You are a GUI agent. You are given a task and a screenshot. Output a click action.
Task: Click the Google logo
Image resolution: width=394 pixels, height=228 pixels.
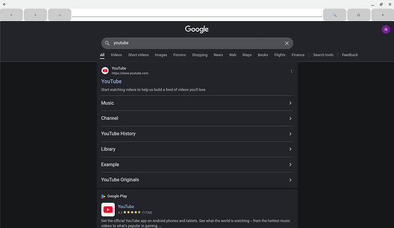click(x=197, y=29)
